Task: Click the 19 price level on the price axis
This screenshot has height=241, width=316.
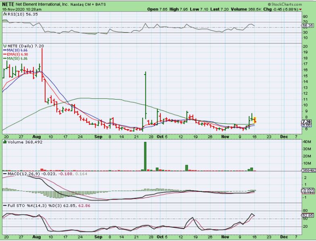Action: [306, 52]
